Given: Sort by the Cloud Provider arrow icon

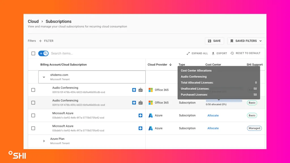Looking at the screenshot, I should tap(170, 65).
